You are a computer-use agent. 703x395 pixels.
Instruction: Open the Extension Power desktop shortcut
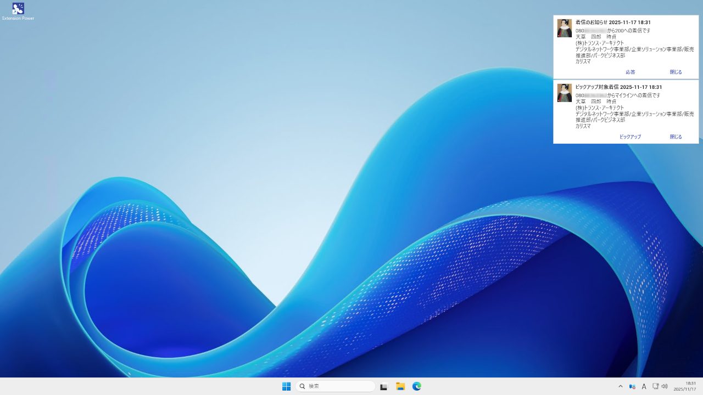18,10
